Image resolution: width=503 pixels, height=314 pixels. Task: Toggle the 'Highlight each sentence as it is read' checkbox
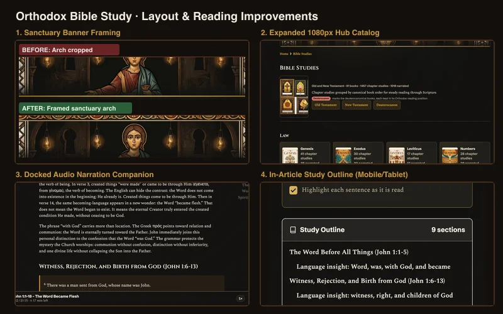click(293, 190)
